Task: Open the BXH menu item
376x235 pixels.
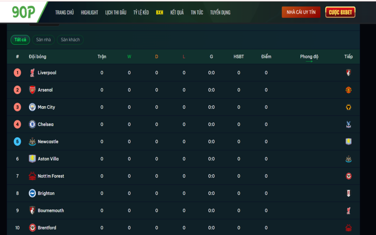Action: coord(159,13)
